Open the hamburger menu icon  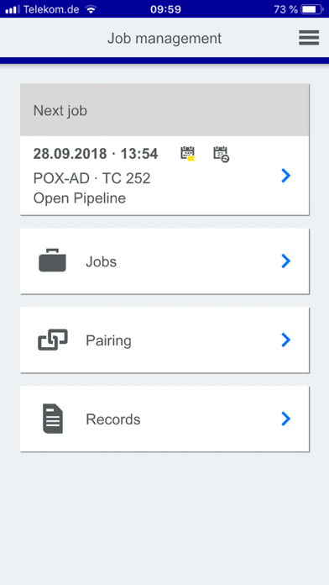[x=309, y=38]
